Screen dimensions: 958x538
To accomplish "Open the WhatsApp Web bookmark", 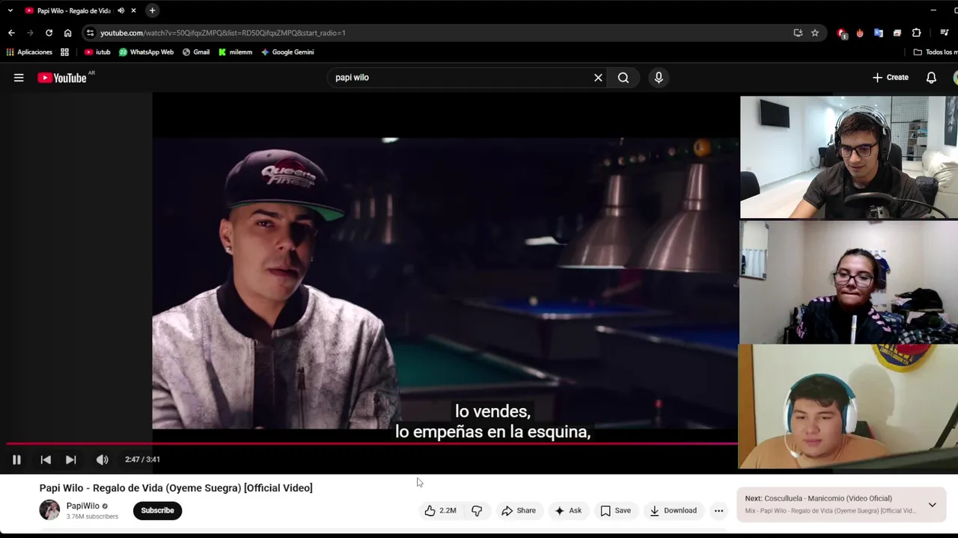I will (x=146, y=52).
